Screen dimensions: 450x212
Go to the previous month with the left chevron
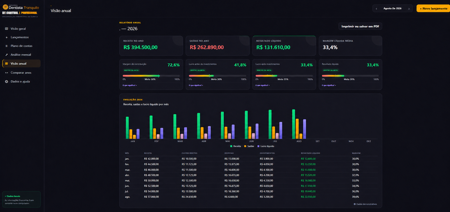[377, 9]
